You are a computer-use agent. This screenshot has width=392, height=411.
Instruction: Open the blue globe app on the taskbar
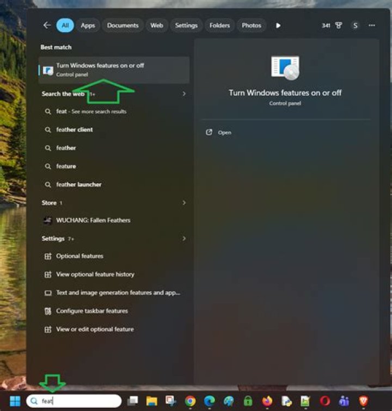229,401
